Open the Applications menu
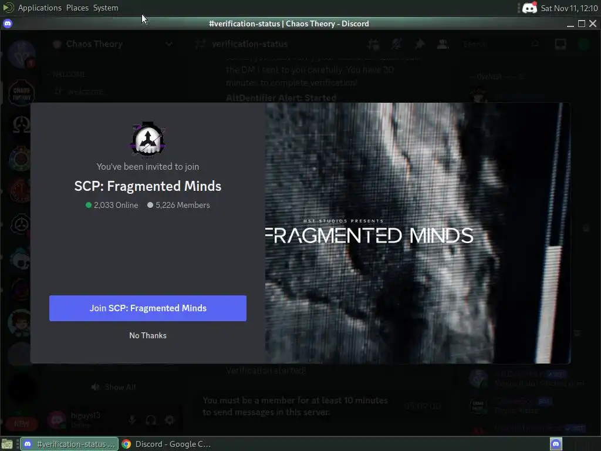The width and height of the screenshot is (601, 451). pos(39,8)
